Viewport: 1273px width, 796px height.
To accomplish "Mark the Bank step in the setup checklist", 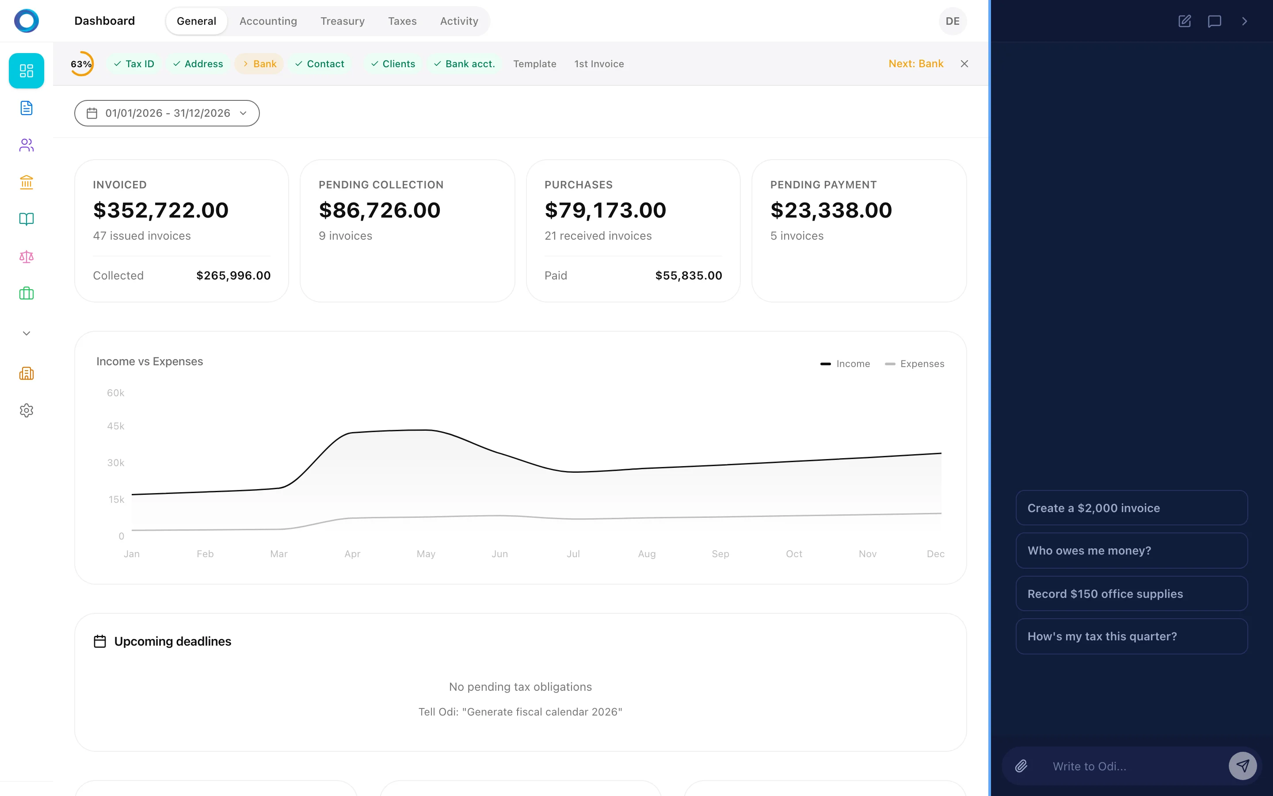I will 259,63.
